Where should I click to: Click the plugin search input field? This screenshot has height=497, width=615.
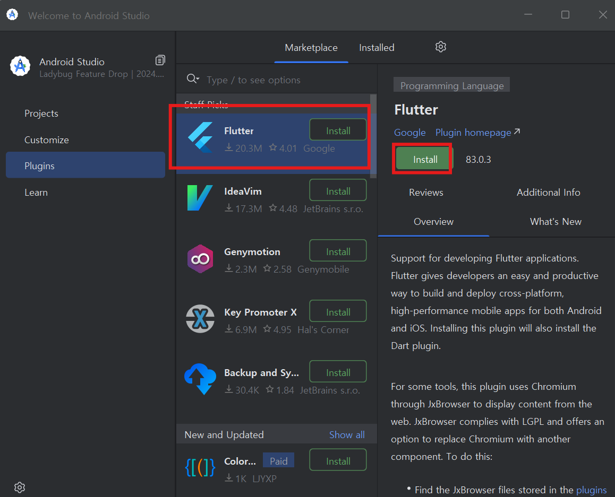tap(289, 80)
